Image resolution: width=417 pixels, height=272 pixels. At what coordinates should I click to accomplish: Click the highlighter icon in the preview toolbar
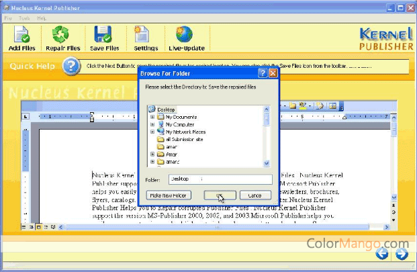302,106
